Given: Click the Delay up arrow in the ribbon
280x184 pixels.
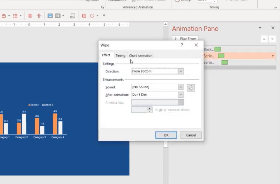Looking at the screenshot, I should (215, 1).
